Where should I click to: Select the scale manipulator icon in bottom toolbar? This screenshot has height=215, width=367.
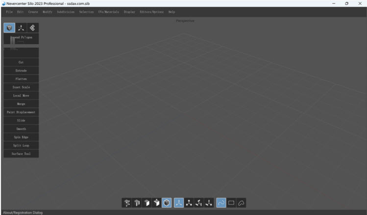pos(209,203)
